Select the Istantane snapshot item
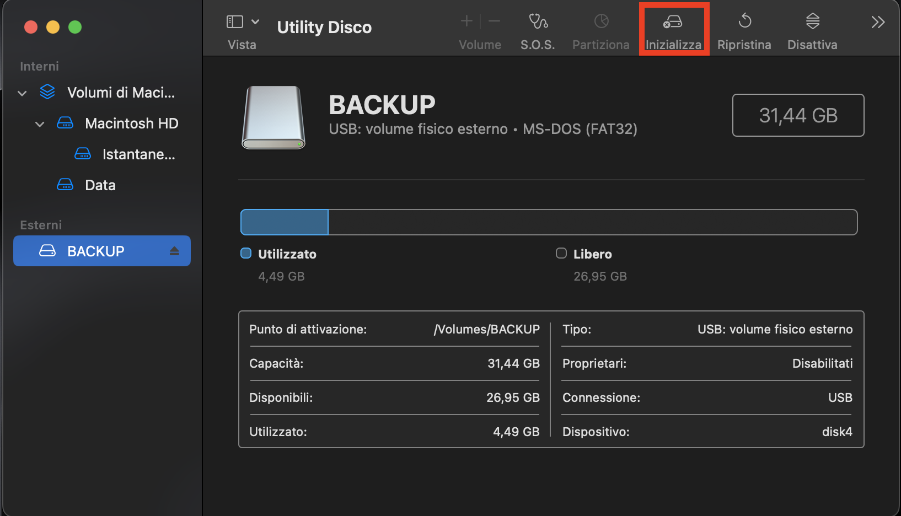This screenshot has width=901, height=516. coord(138,154)
